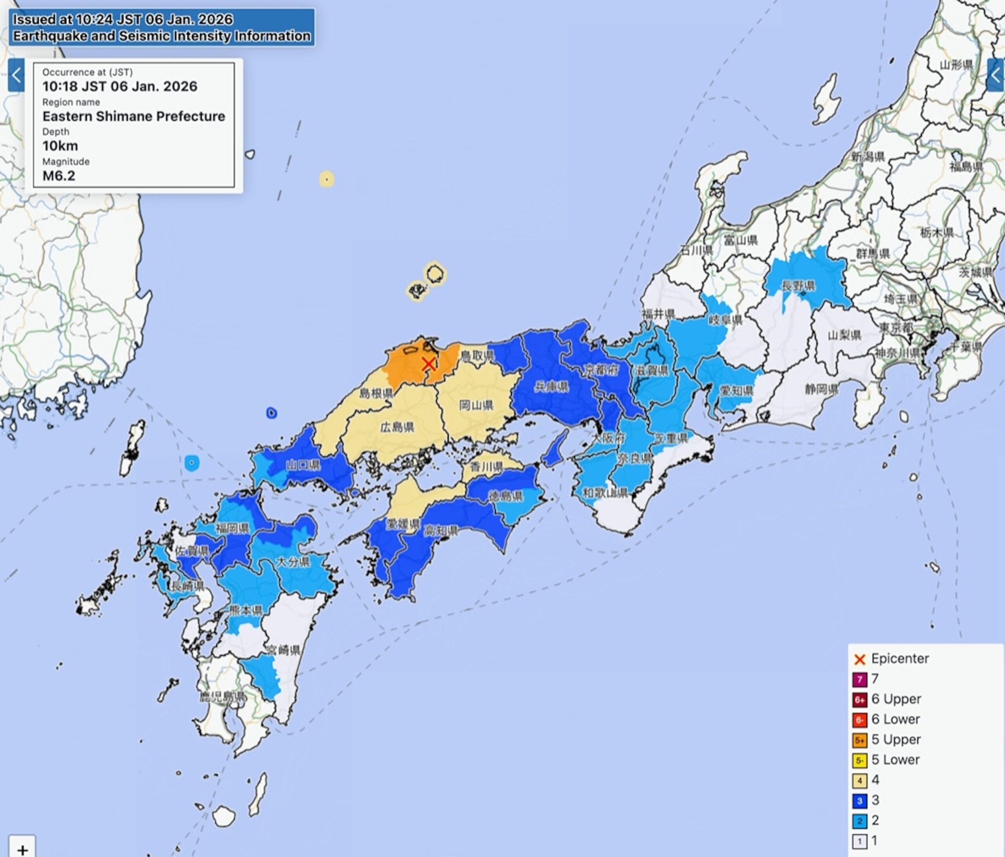Click the 6 Lower legend icon
Image resolution: width=1005 pixels, height=857 pixels.
tap(859, 720)
